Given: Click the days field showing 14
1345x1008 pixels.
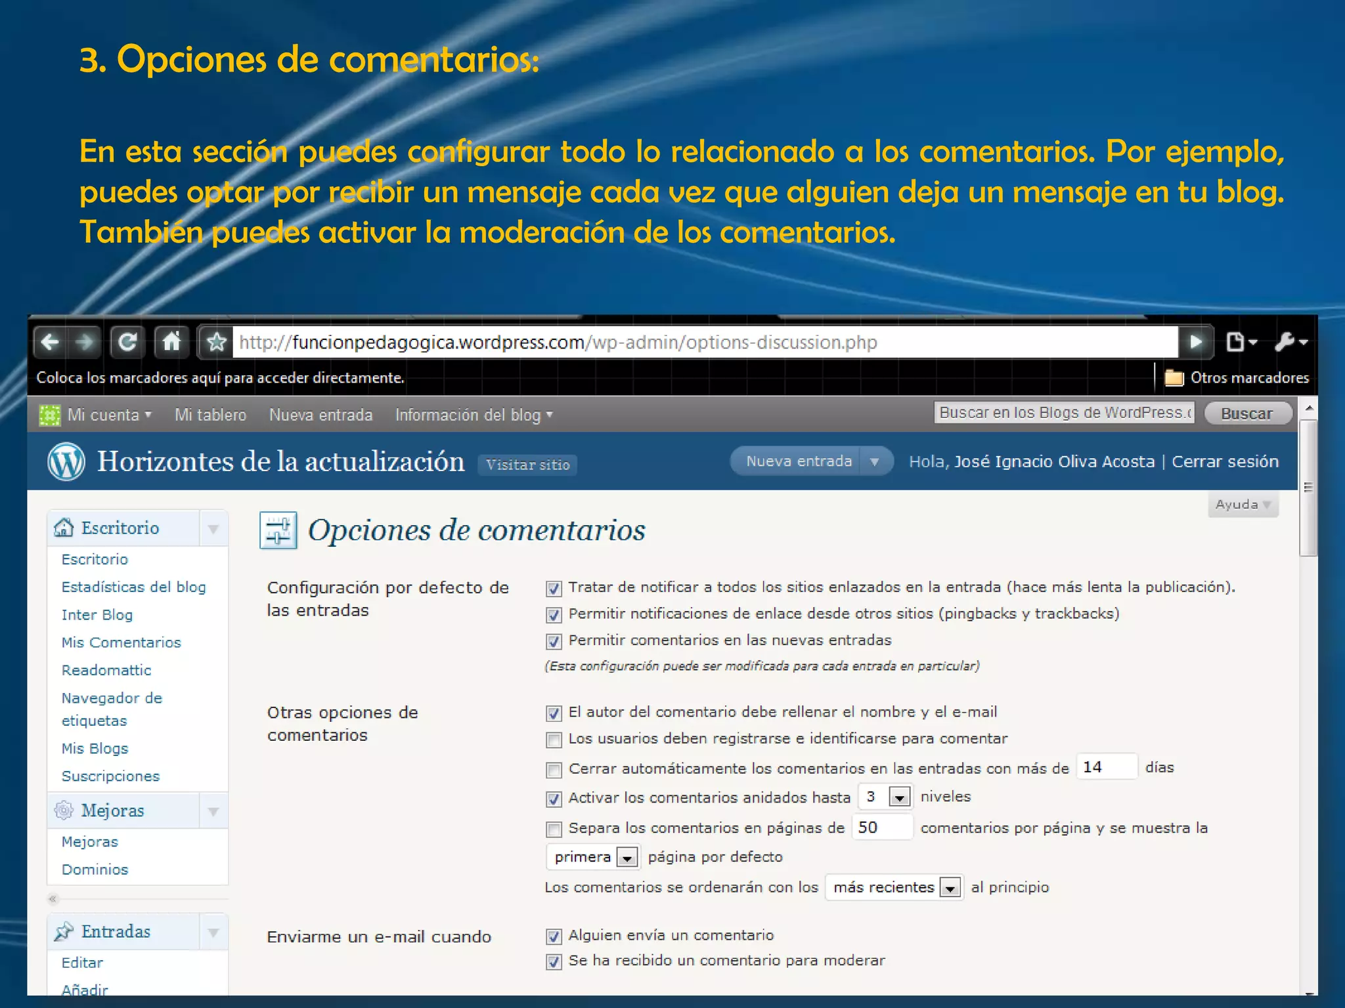Looking at the screenshot, I should pyautogui.click(x=1107, y=766).
